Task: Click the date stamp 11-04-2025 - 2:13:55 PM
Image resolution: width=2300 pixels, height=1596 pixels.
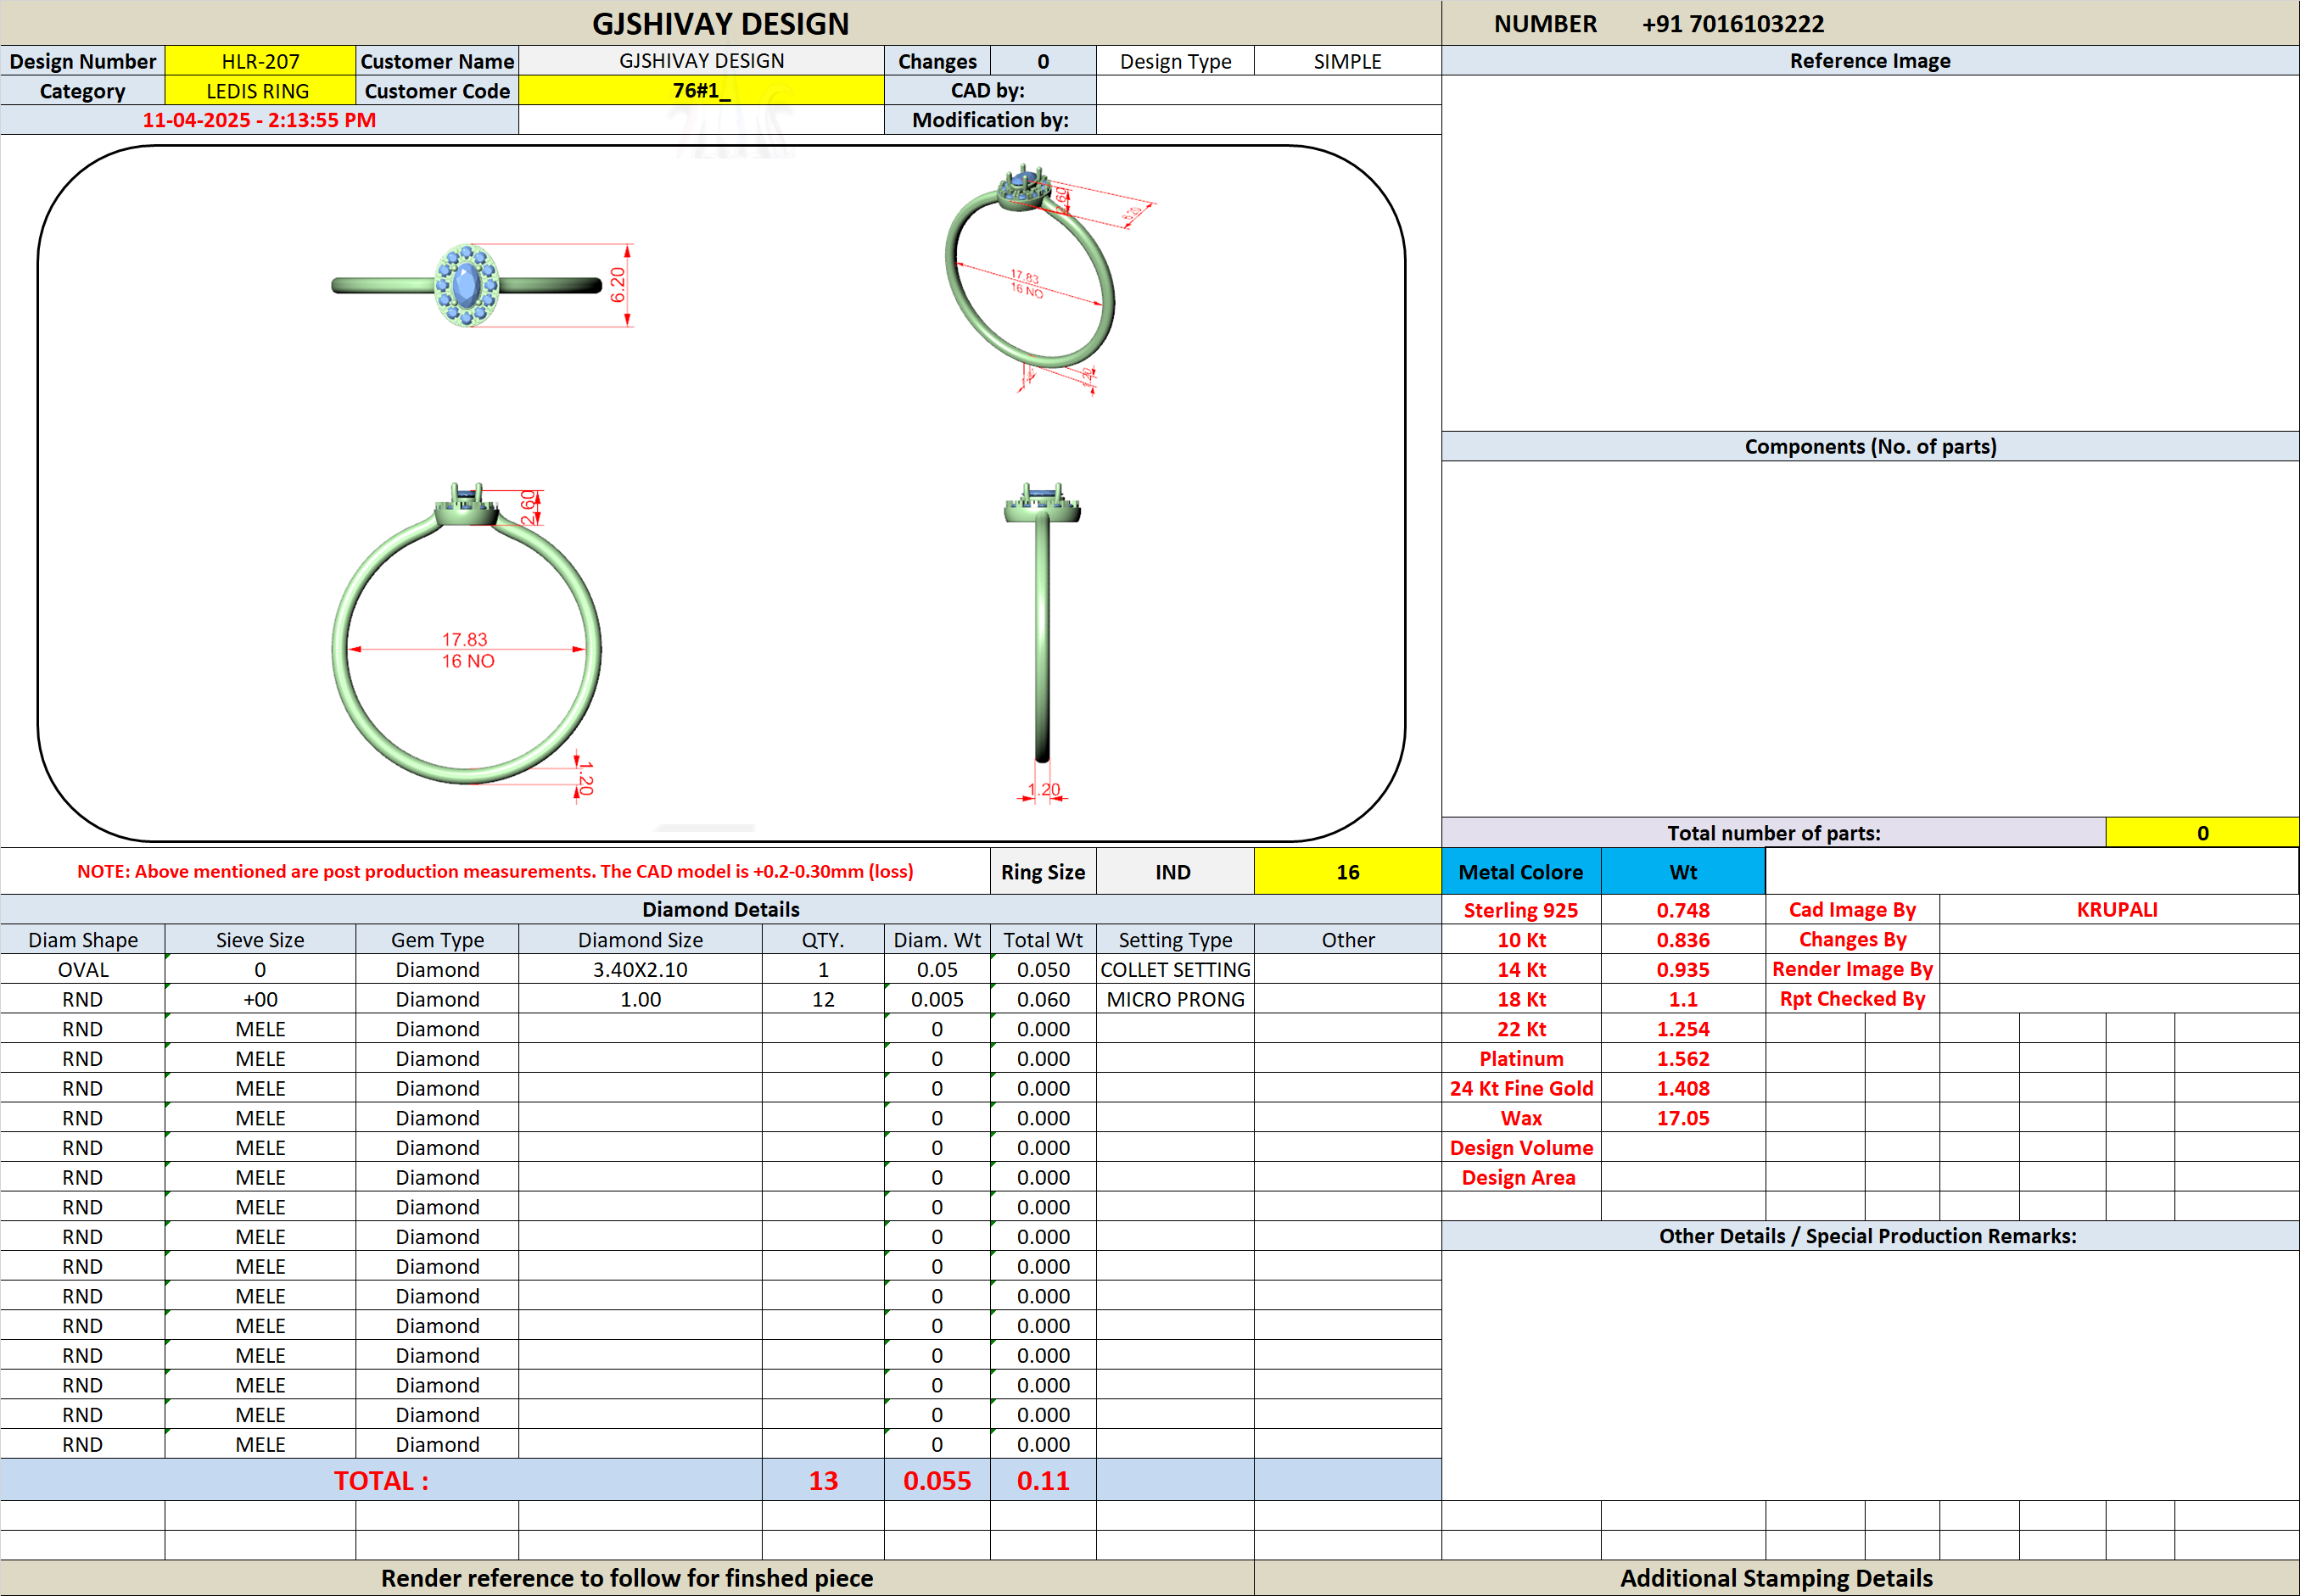Action: tap(259, 120)
